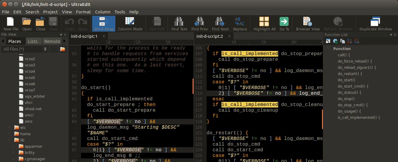Toggle auto-hide pin on File View panel
This screenshot has width=398, height=162.
61,35
